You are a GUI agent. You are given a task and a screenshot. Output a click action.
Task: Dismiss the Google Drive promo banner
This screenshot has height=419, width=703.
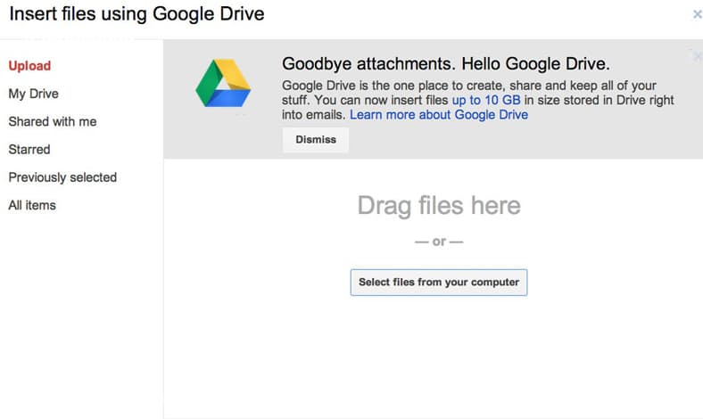[x=316, y=140]
